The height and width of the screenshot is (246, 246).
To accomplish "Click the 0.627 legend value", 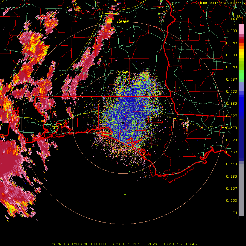I will click(232, 116).
